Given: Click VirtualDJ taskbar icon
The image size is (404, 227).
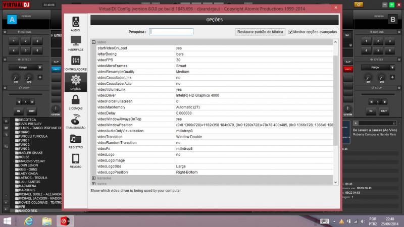Looking at the screenshot, I should (x=65, y=221).
